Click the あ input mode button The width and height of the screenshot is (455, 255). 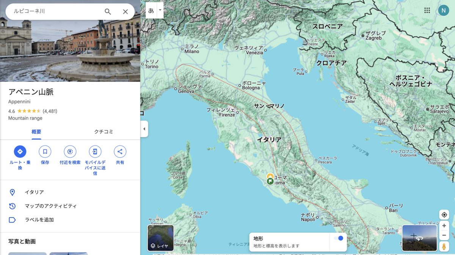151,10
